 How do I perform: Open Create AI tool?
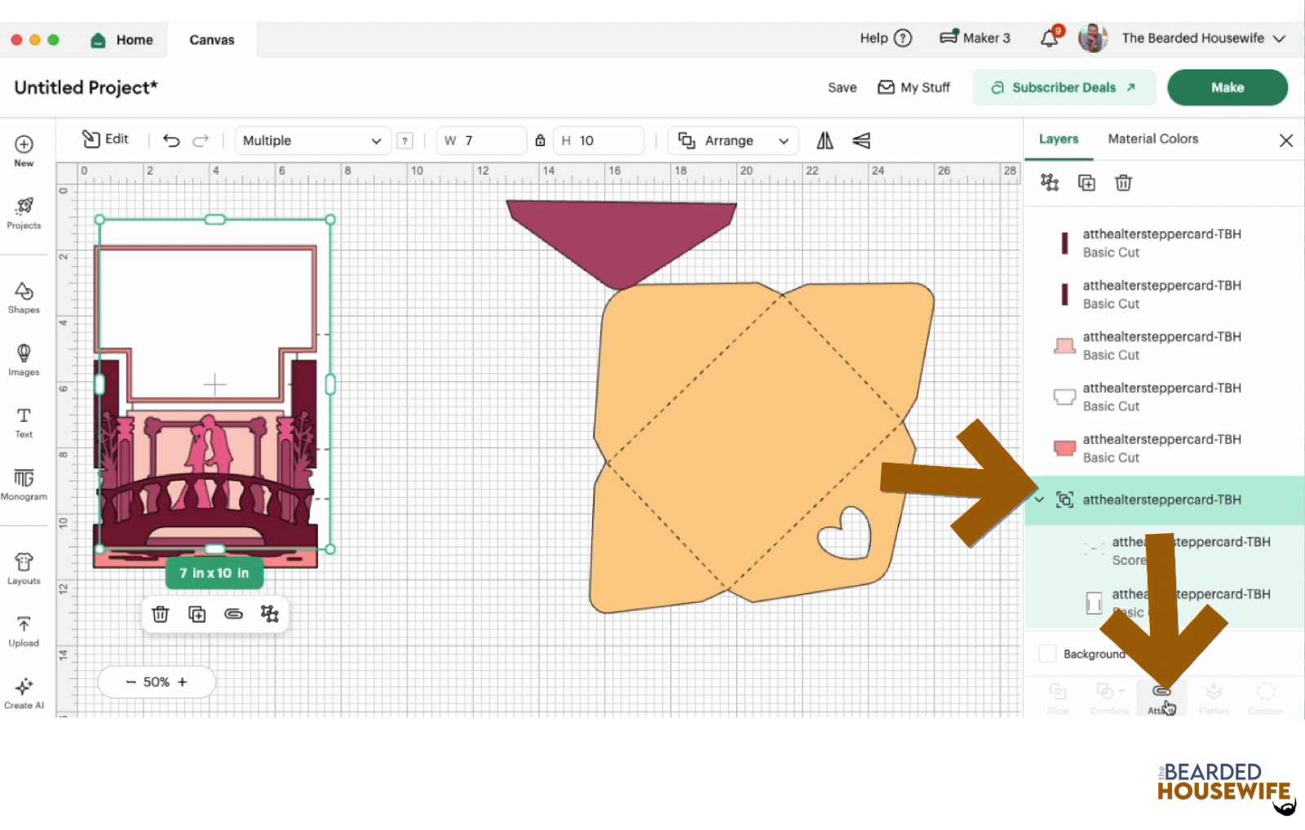point(24,692)
